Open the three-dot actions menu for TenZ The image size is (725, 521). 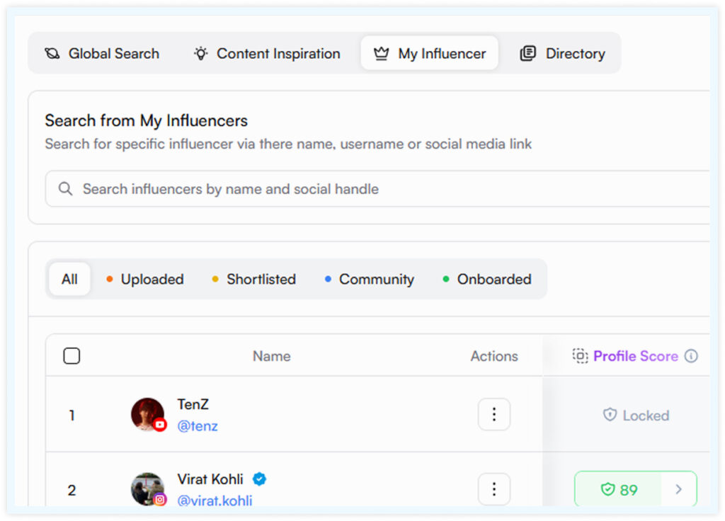tap(493, 414)
